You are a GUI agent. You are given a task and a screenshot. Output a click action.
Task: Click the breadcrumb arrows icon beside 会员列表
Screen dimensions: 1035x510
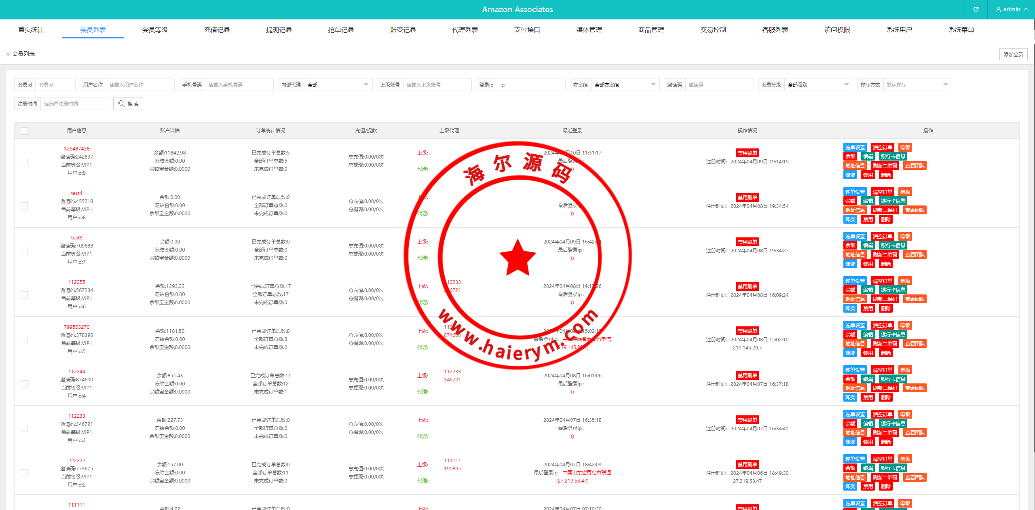pyautogui.click(x=8, y=54)
